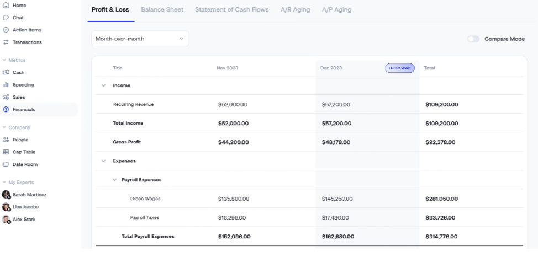Go to the A/R Aging tab
Viewport: 538px width, 262px height.
[295, 10]
